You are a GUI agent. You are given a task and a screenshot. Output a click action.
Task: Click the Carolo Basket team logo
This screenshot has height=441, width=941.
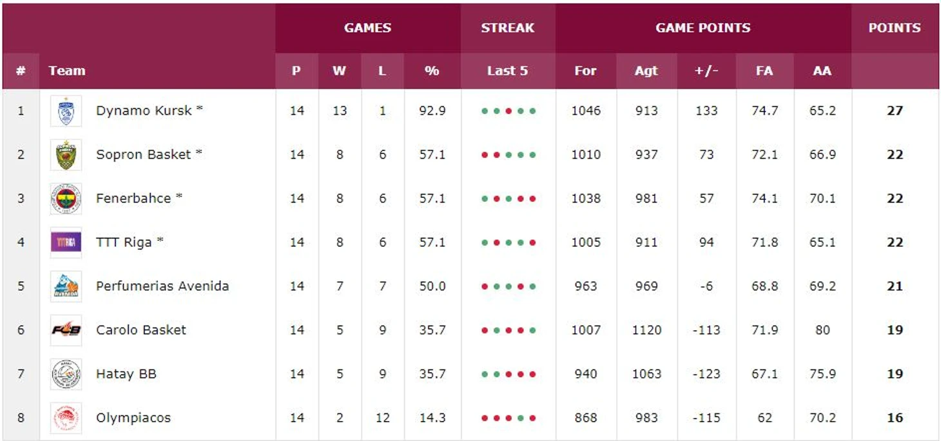pos(66,330)
